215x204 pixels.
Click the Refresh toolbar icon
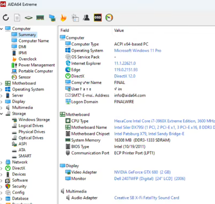click(6, 17)
